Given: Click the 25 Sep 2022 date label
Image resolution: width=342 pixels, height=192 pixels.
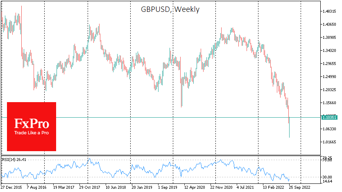Looking at the screenshot, I should pos(300,187).
